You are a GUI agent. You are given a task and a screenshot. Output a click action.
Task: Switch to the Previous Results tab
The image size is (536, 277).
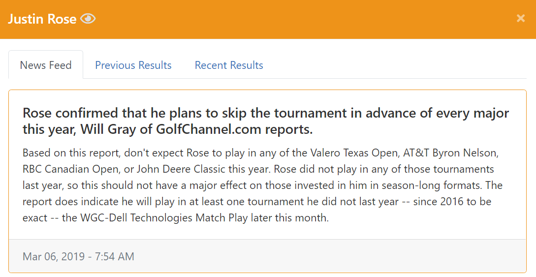pyautogui.click(x=133, y=65)
